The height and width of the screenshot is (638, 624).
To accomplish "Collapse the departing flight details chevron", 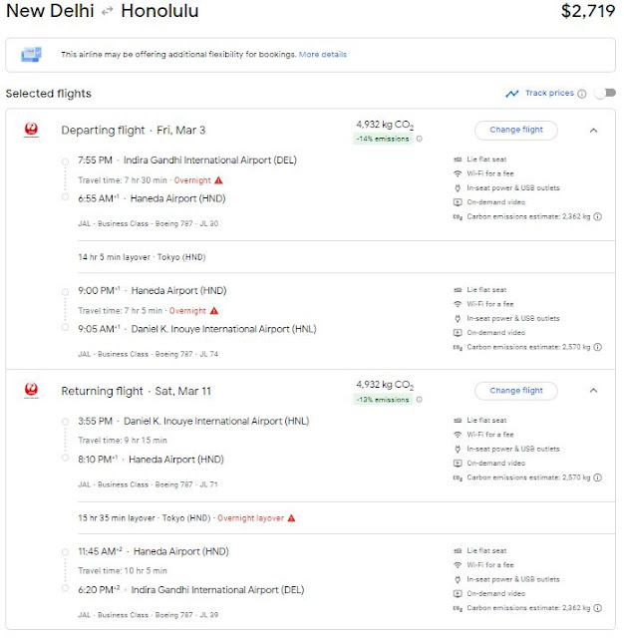I will [x=593, y=131].
